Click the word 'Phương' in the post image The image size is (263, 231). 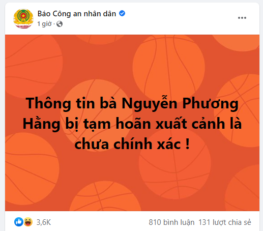coord(211,103)
